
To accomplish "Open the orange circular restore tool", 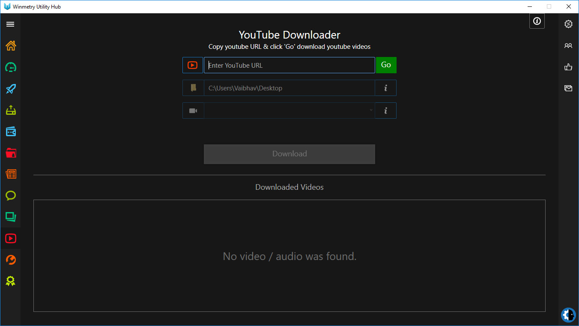I will (11, 260).
